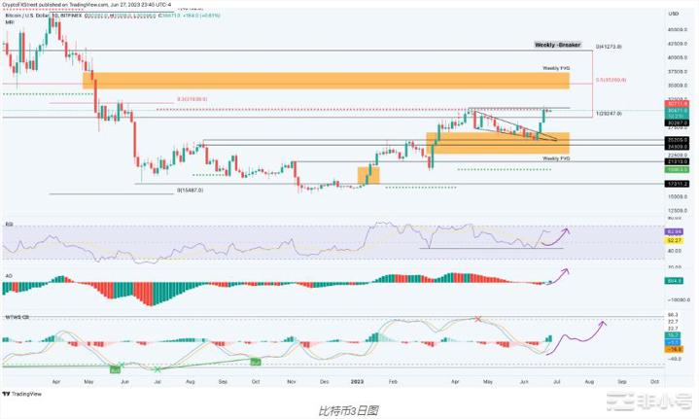Click the green X marker on WTWS oscillator
The height and width of the screenshot is (419, 699).
[x=157, y=368]
